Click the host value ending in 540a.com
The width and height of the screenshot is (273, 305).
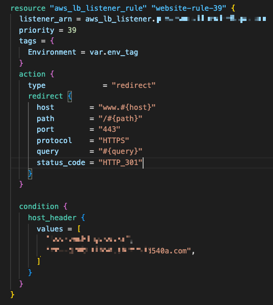point(119,250)
